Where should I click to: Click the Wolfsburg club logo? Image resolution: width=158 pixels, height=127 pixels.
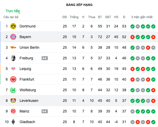(13, 90)
